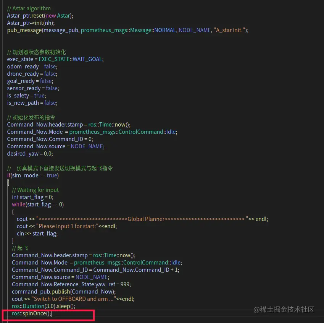Click the '// 规划器状态参数初始化' comment
Image resolution: width=324 pixels, height=323 pixels.
tap(36, 52)
